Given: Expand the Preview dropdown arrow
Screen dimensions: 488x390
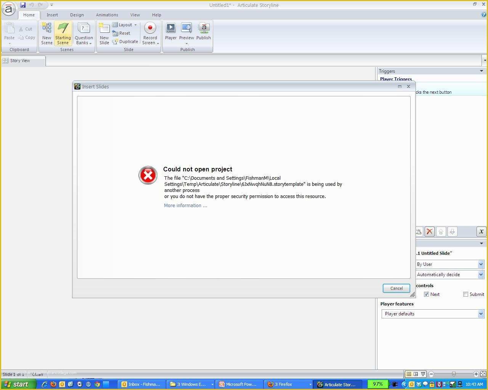Looking at the screenshot, I should [186, 43].
